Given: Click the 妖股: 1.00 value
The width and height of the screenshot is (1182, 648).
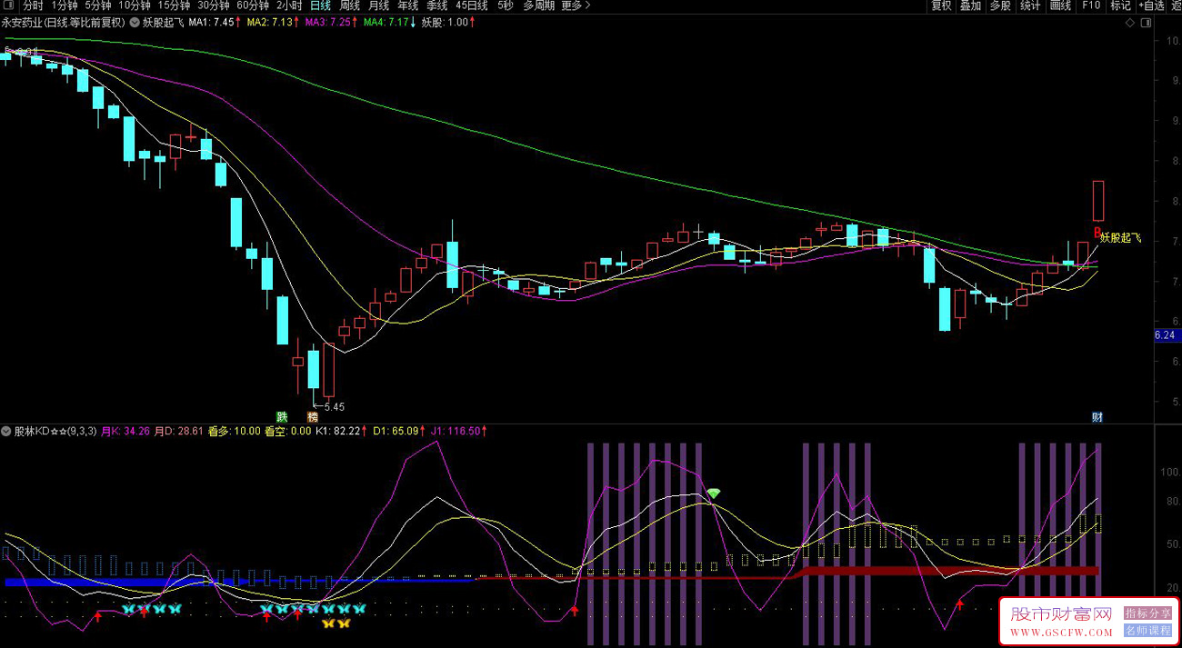Looking at the screenshot, I should (x=445, y=22).
